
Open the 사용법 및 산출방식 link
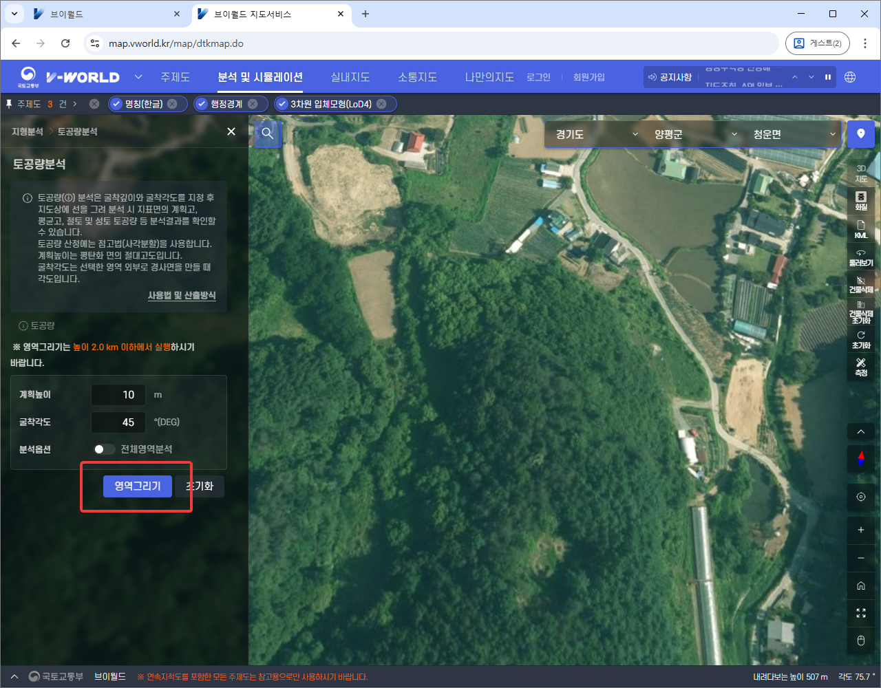[182, 295]
